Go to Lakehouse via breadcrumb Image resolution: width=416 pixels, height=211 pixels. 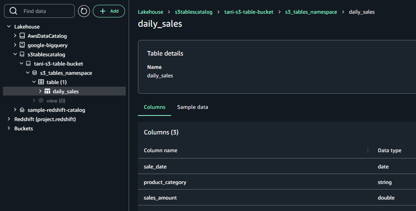(150, 12)
